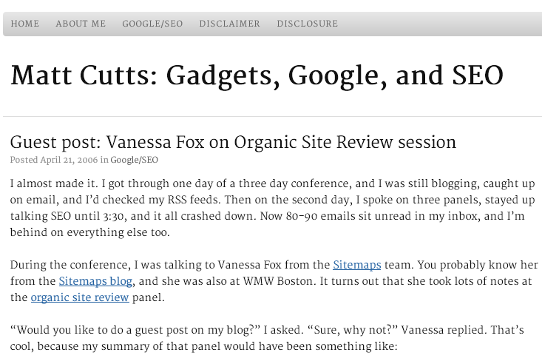Click the Google/SEO category link under the post title
The image size is (542, 361).
pos(134,160)
